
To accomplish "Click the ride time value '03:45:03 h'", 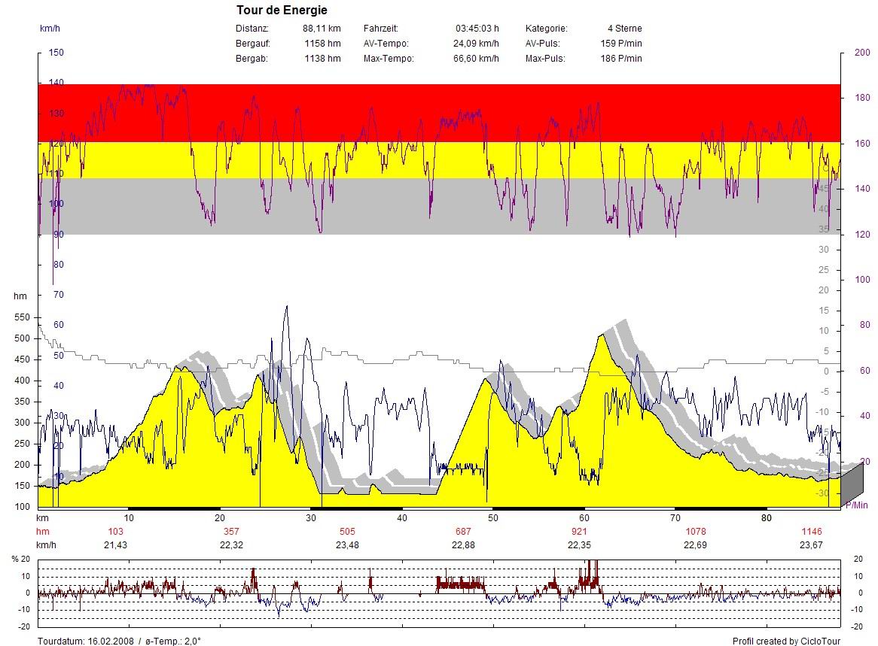I will click(477, 29).
